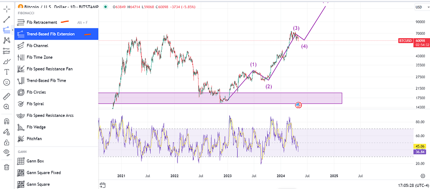Hide all drawings with eye icon
Image resolution: width=430 pixels, height=189 pixels.
(x=6, y=152)
